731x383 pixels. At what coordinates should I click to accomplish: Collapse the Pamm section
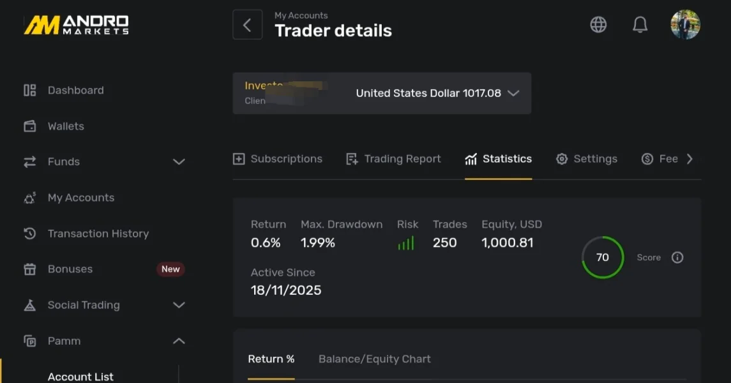tap(179, 341)
